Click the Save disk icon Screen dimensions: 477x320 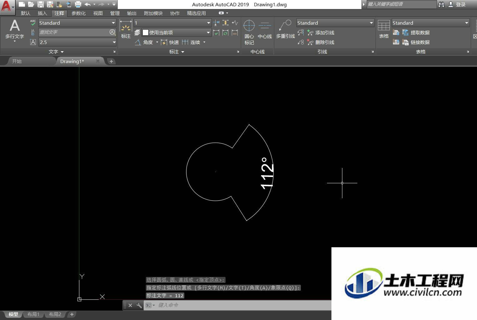click(x=41, y=4)
